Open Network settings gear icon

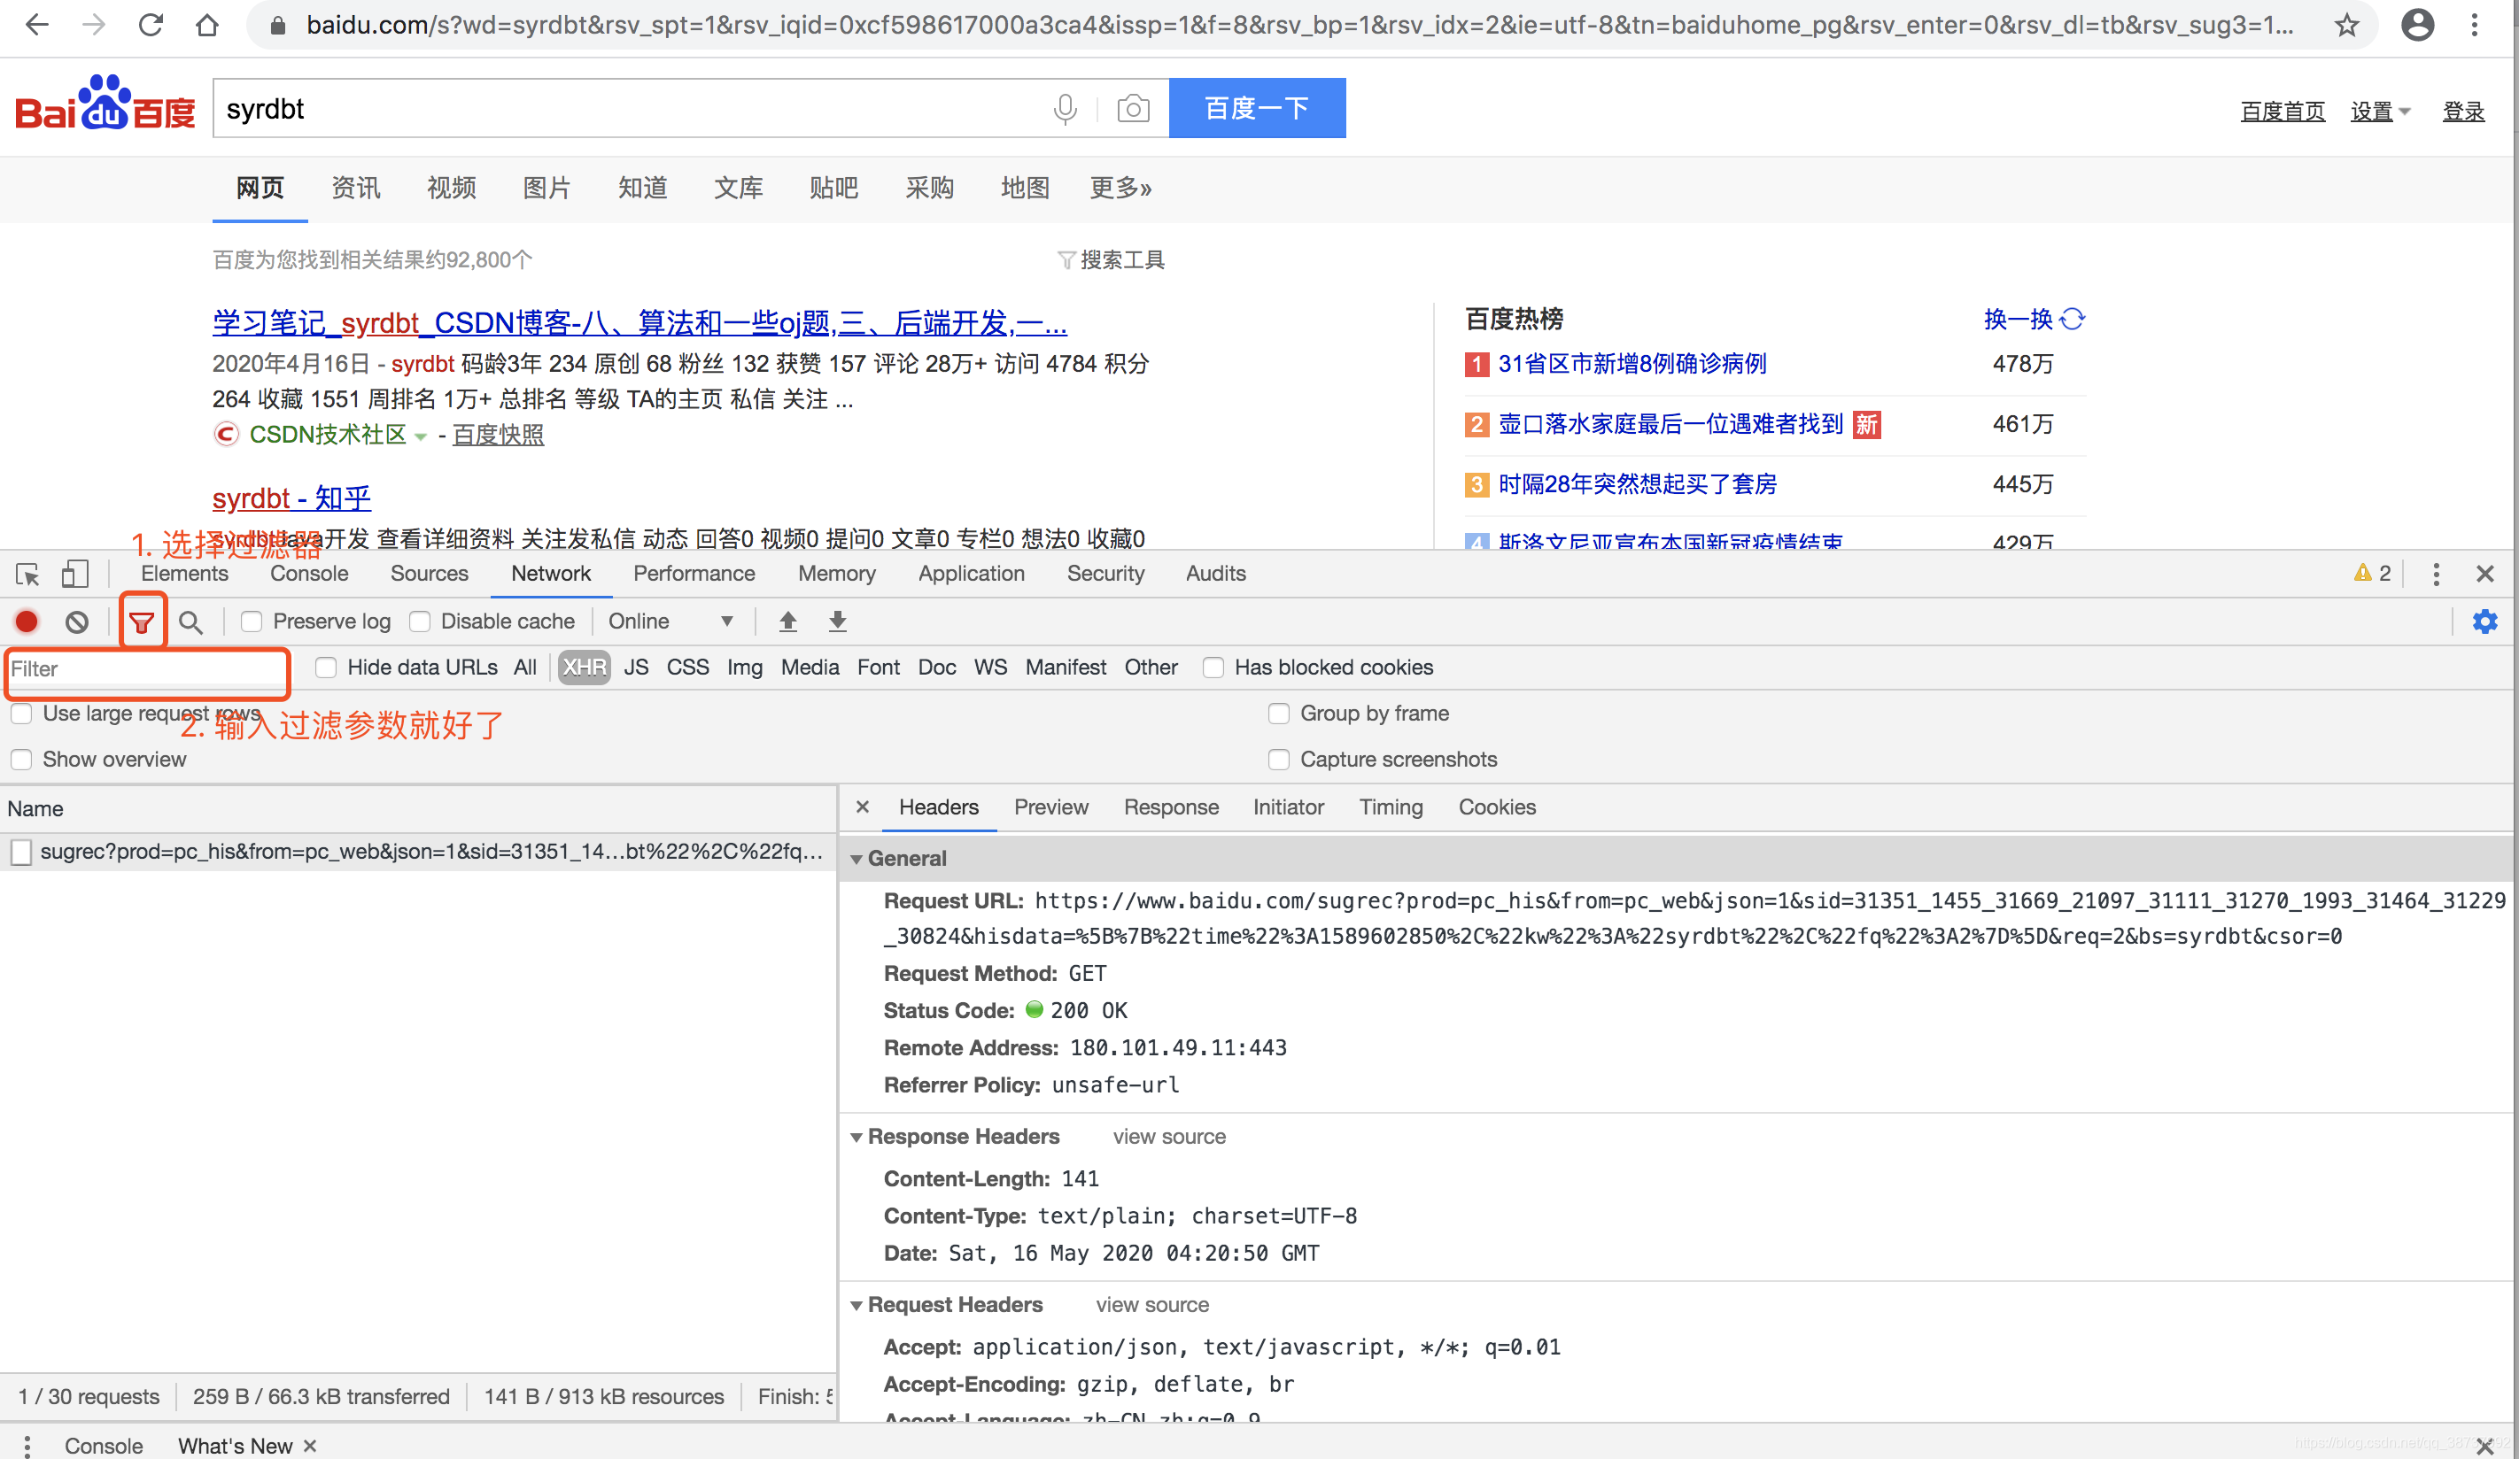(x=2485, y=621)
